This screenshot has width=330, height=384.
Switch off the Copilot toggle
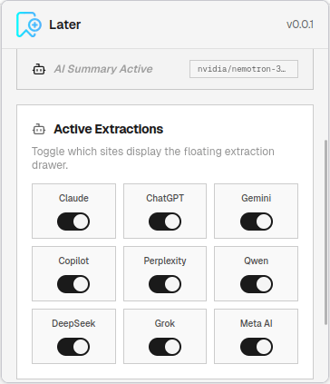(x=73, y=284)
